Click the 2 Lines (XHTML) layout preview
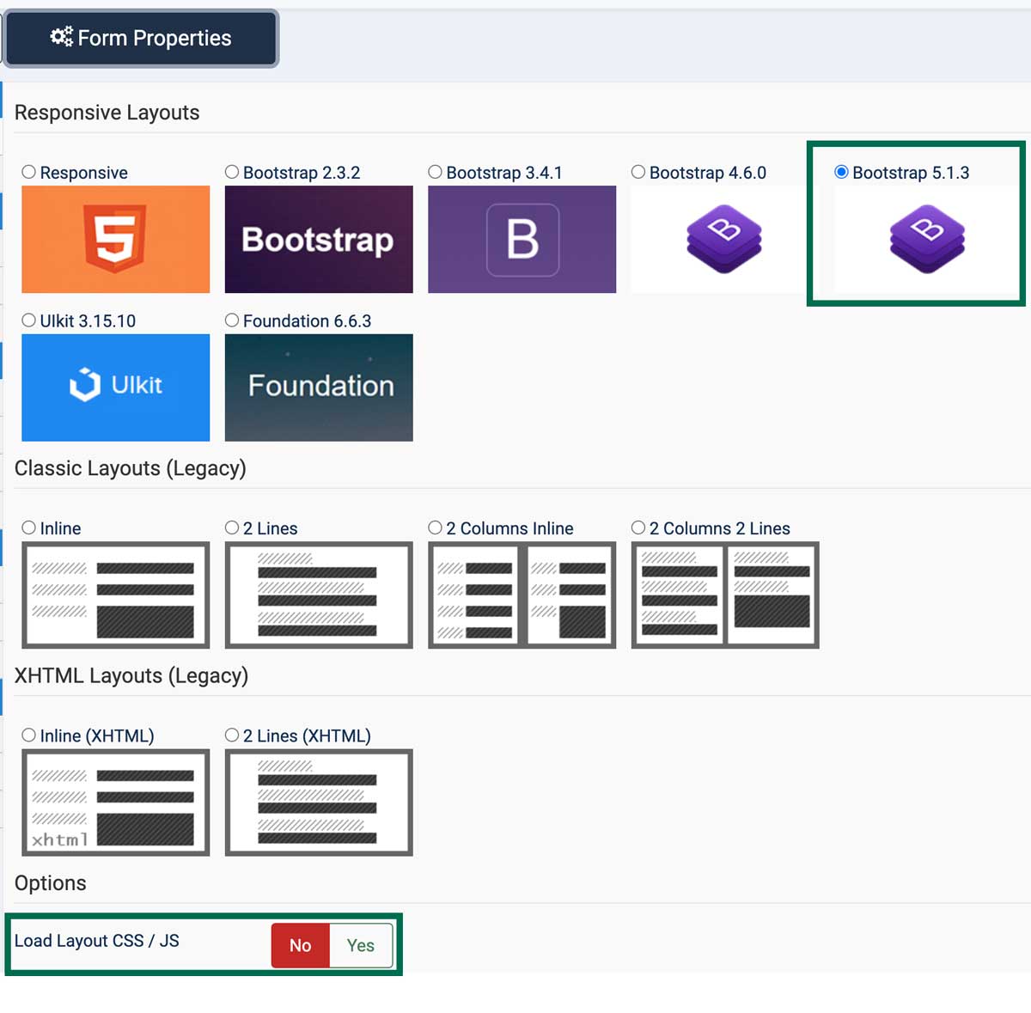1031x1013 pixels. click(318, 802)
